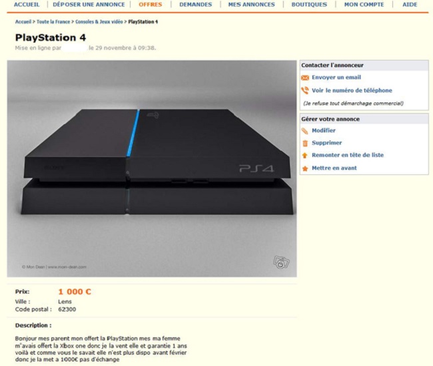Open the ACCUEIL menu item
433x366 pixels.
pos(27,5)
